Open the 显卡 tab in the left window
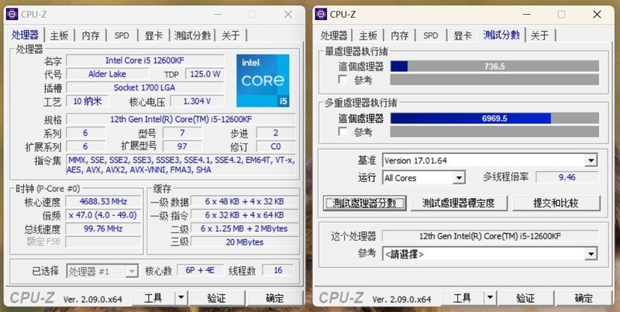 click(x=153, y=36)
